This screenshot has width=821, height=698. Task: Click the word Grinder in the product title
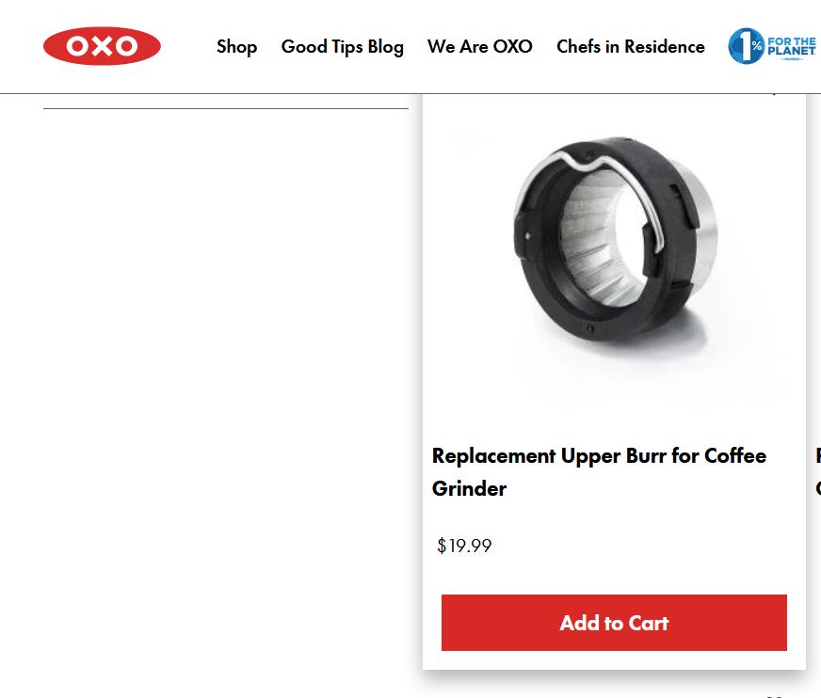coord(469,489)
